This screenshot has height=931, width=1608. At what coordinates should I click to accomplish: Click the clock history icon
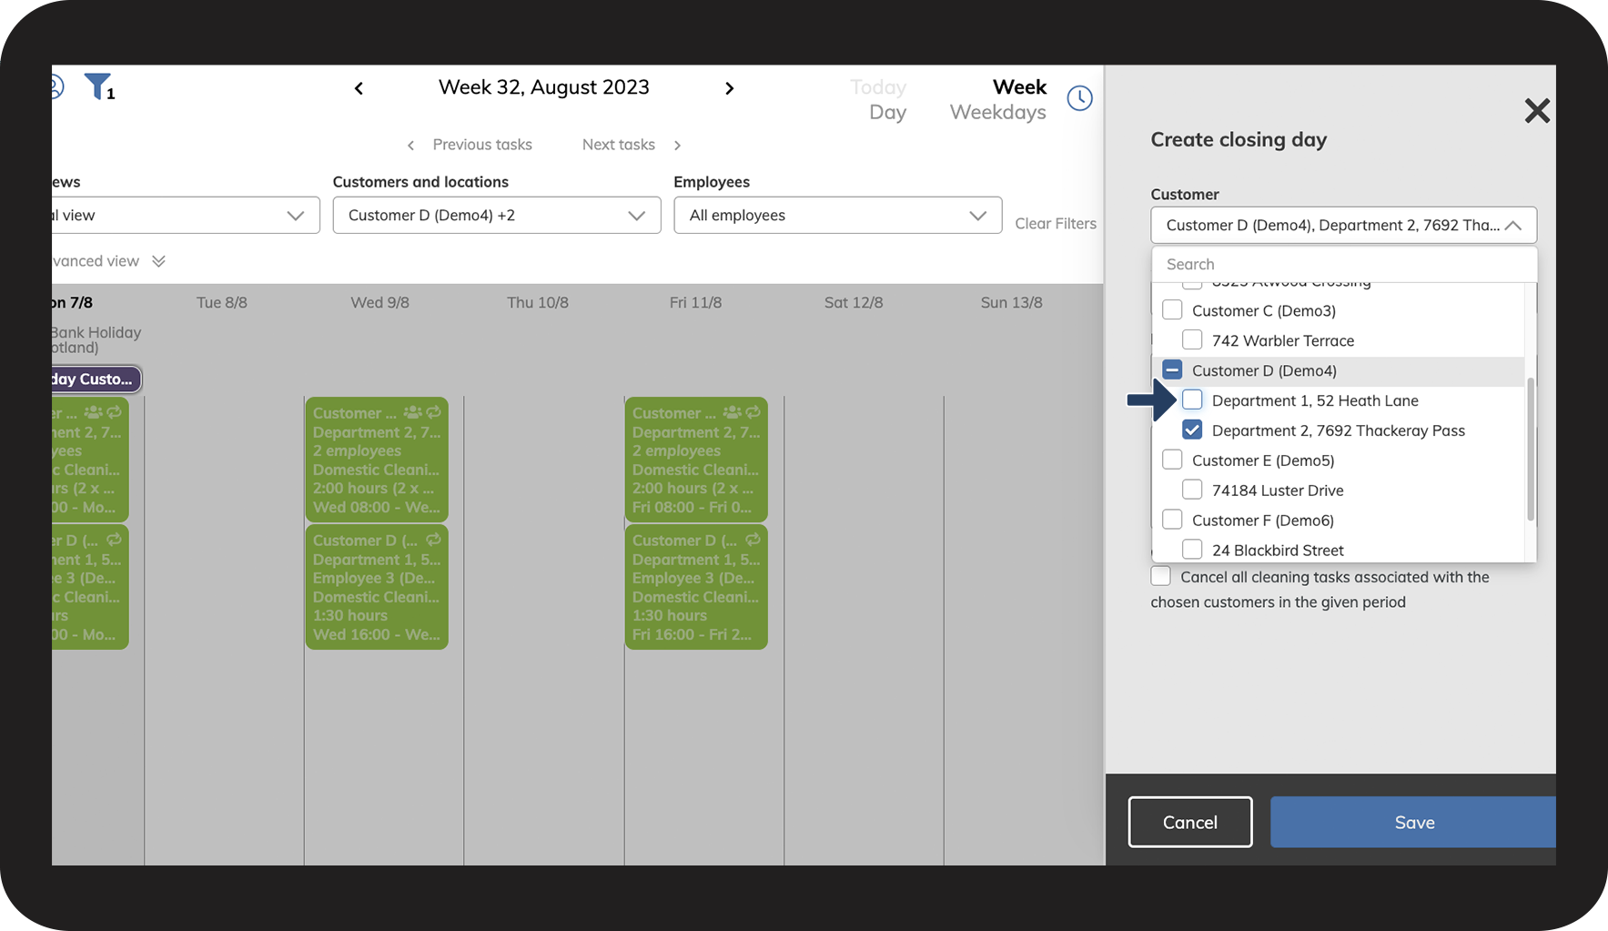[x=1079, y=98]
